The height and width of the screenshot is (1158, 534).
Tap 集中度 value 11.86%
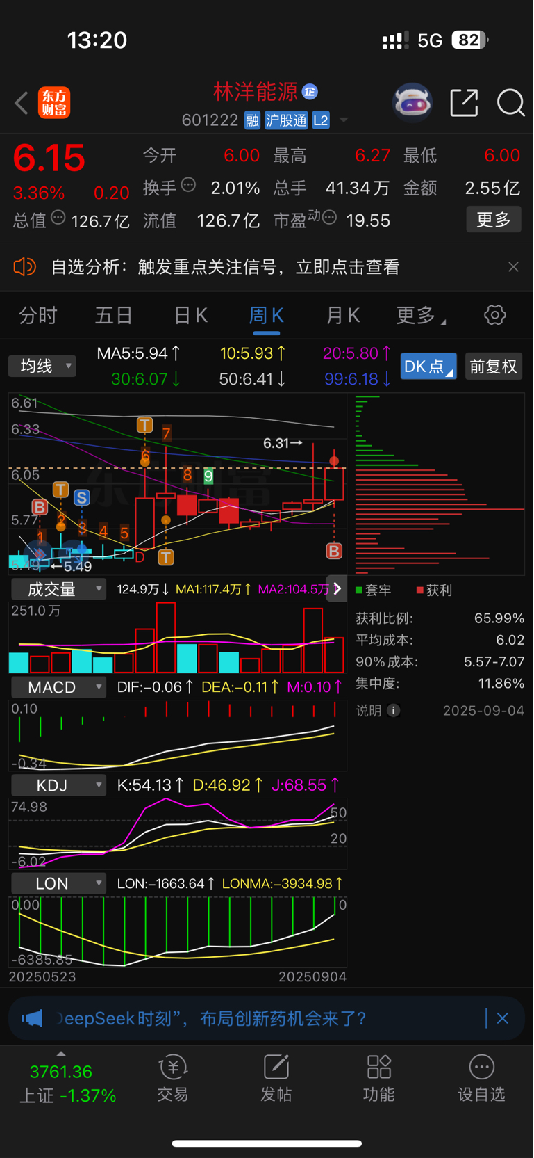point(501,683)
